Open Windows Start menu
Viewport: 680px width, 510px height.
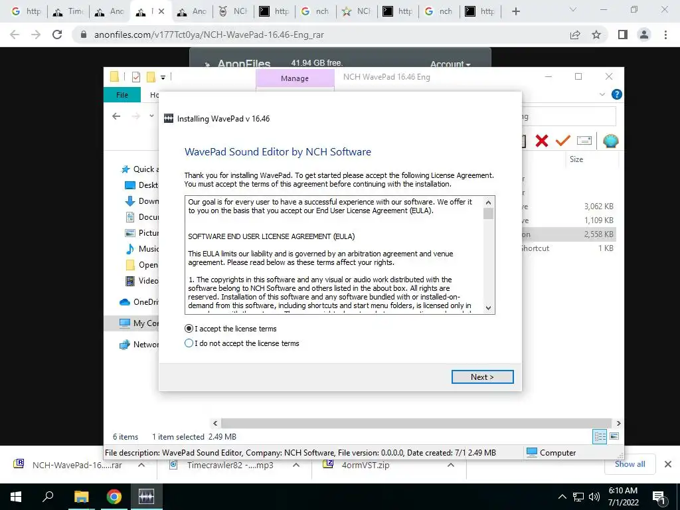click(16, 497)
